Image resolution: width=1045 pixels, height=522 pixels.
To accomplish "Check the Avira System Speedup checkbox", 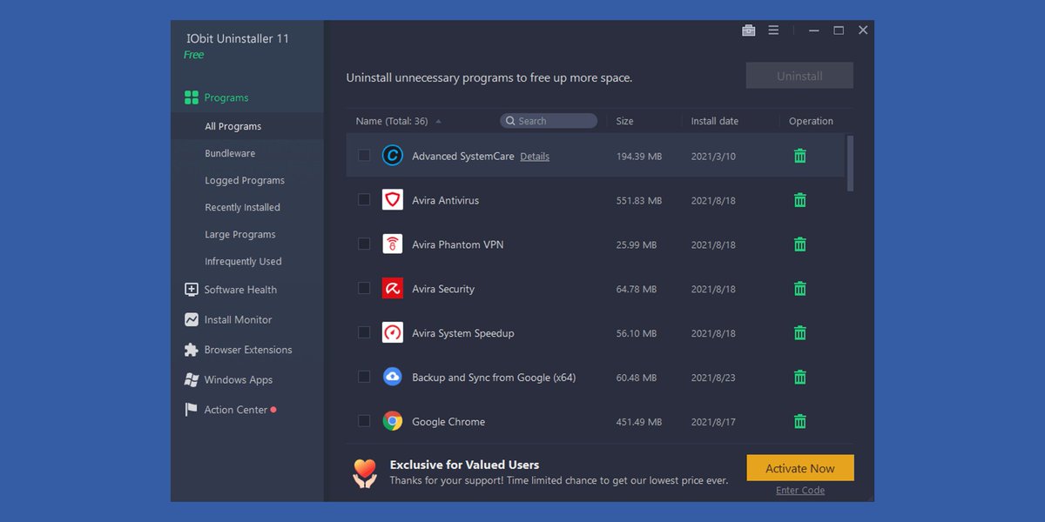I will click(364, 333).
